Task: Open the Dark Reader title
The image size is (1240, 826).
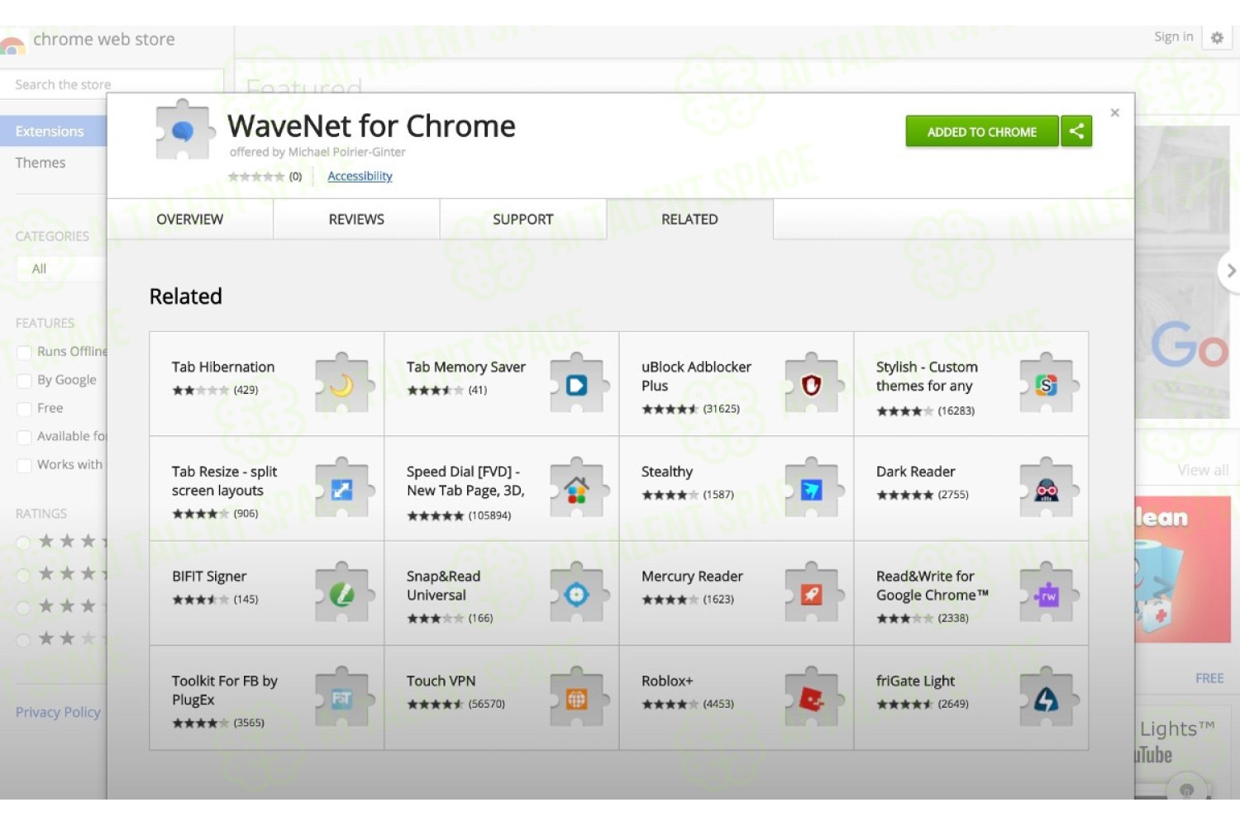Action: tap(915, 472)
